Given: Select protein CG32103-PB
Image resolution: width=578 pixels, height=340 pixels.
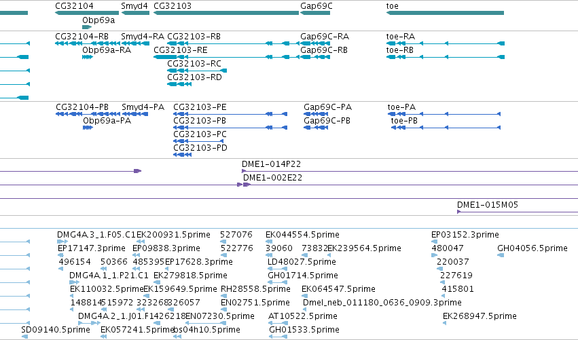Looking at the screenshot, I should point(200,121).
